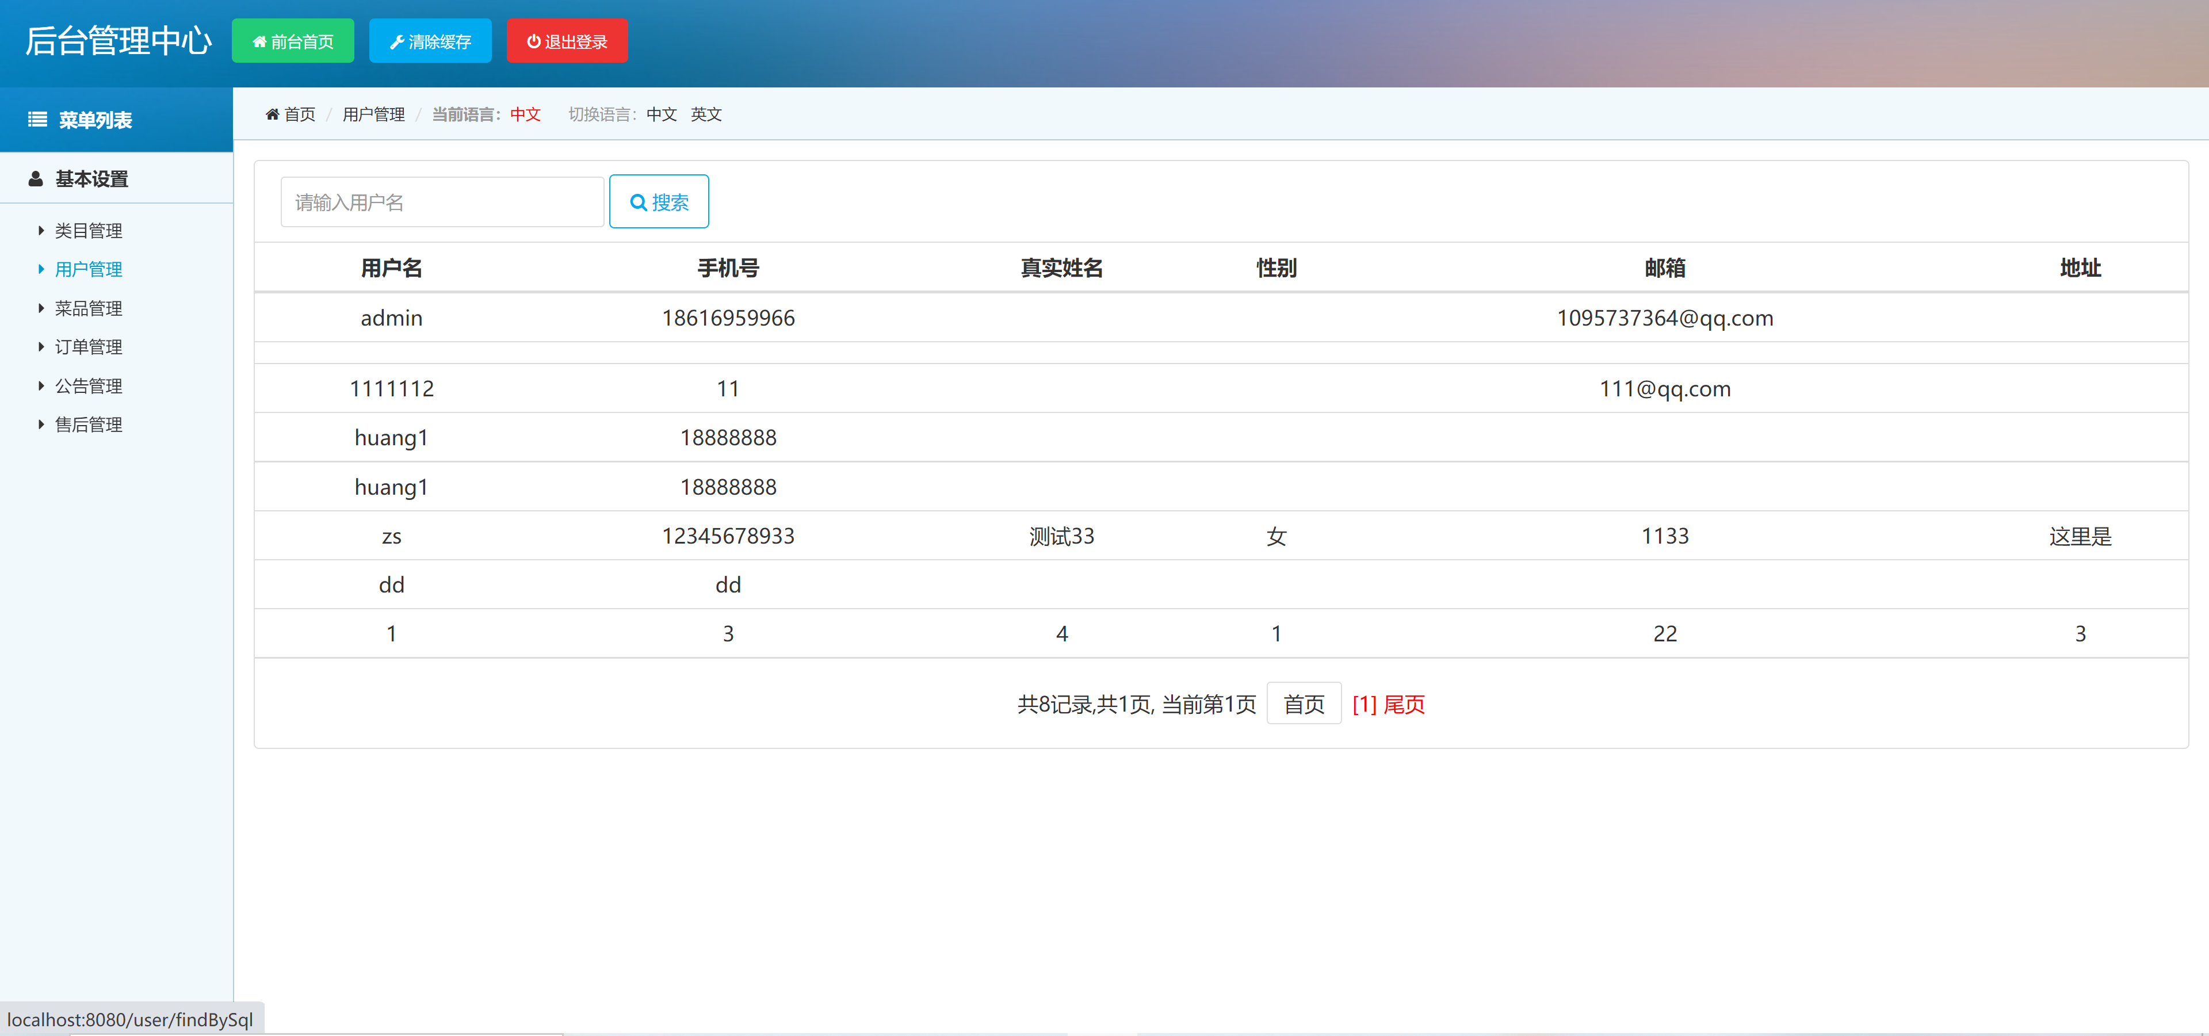Viewport: 2209px width, 1036px height.
Task: Click 用户管理 in the breadcrumb
Action: [374, 114]
